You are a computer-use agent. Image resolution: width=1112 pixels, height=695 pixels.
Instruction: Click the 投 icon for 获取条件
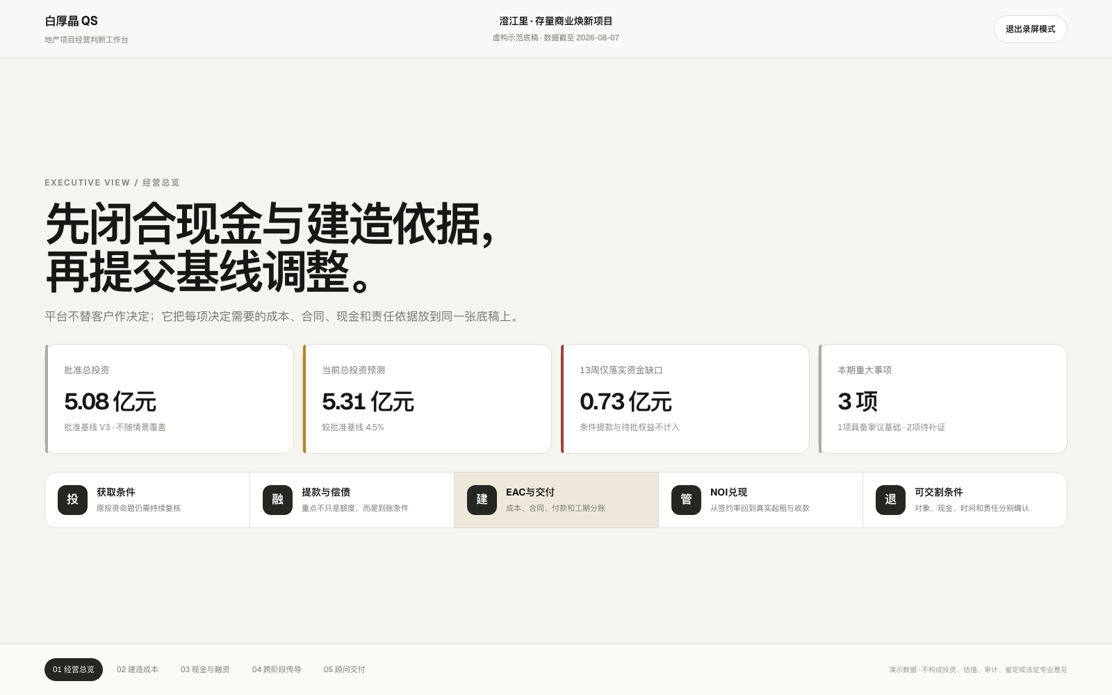pos(72,500)
